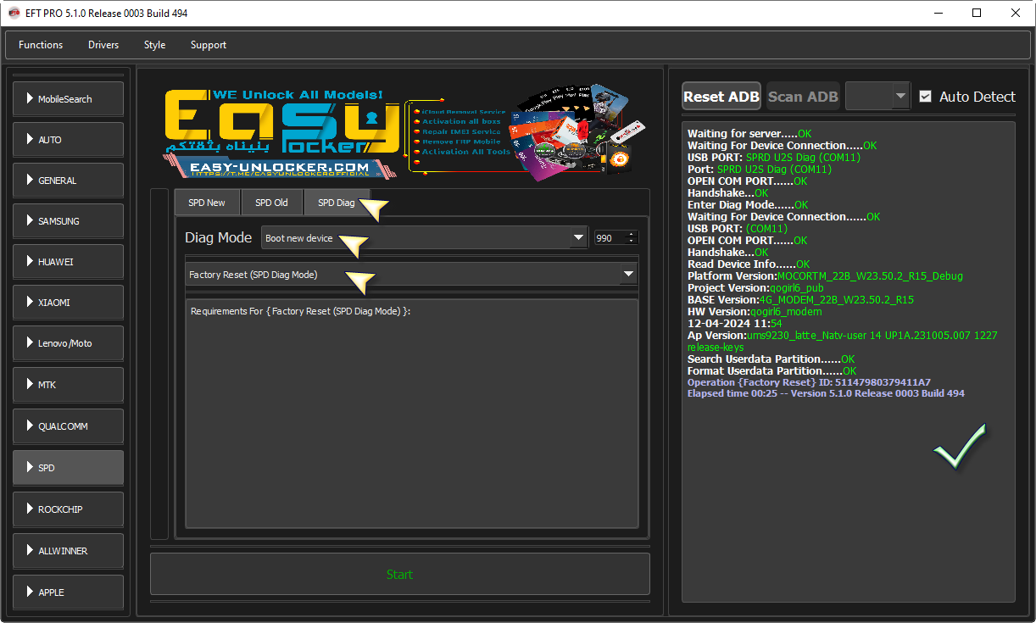This screenshot has width=1036, height=623.
Task: Open the Support menu
Action: coord(209,45)
